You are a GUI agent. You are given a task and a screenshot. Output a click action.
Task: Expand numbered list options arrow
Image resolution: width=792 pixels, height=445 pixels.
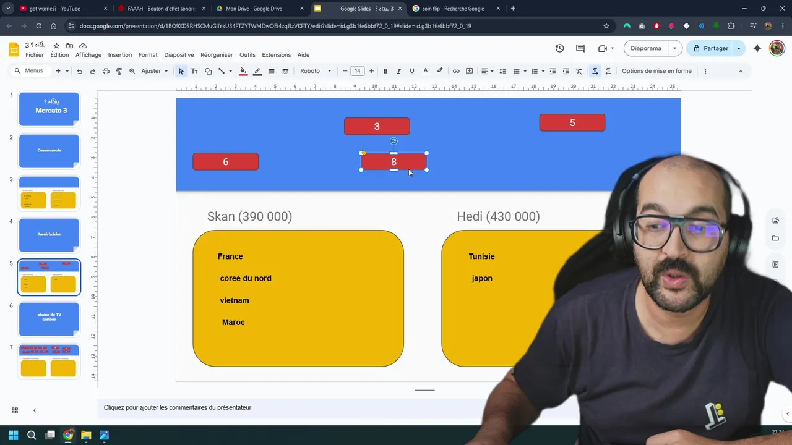(x=543, y=71)
